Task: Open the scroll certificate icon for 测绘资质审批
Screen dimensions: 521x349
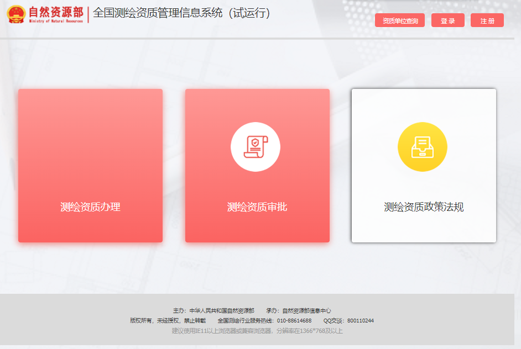Action: point(256,147)
